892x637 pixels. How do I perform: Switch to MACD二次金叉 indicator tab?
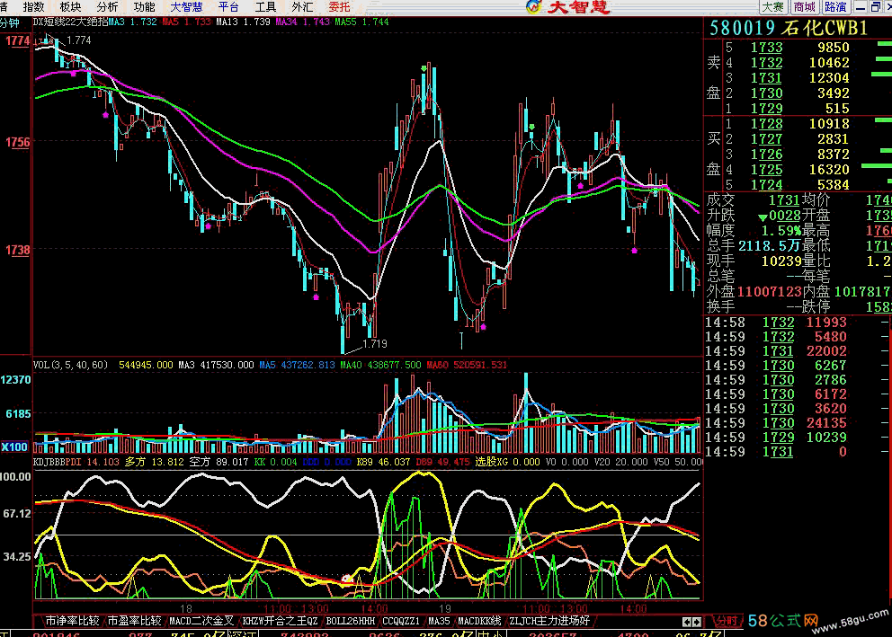click(201, 621)
